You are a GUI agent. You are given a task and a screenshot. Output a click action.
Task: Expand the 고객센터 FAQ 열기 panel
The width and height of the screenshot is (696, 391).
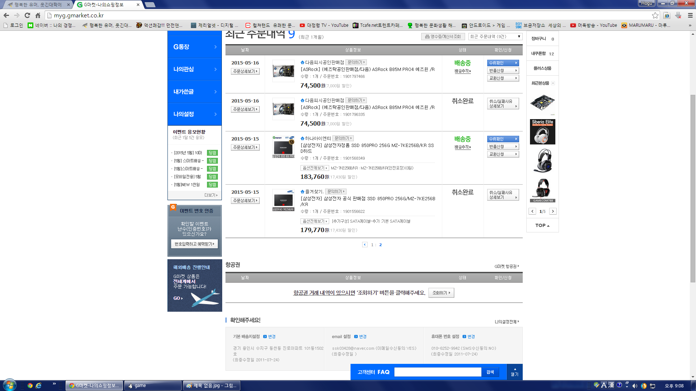(515, 372)
